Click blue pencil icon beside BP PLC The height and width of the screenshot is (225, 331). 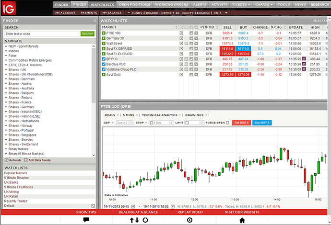(104, 59)
